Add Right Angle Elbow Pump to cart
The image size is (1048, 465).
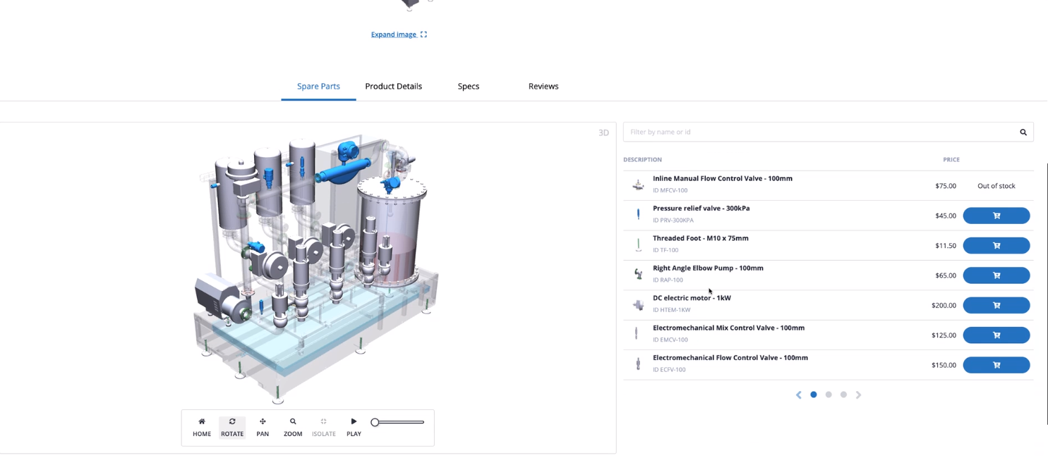click(x=996, y=275)
